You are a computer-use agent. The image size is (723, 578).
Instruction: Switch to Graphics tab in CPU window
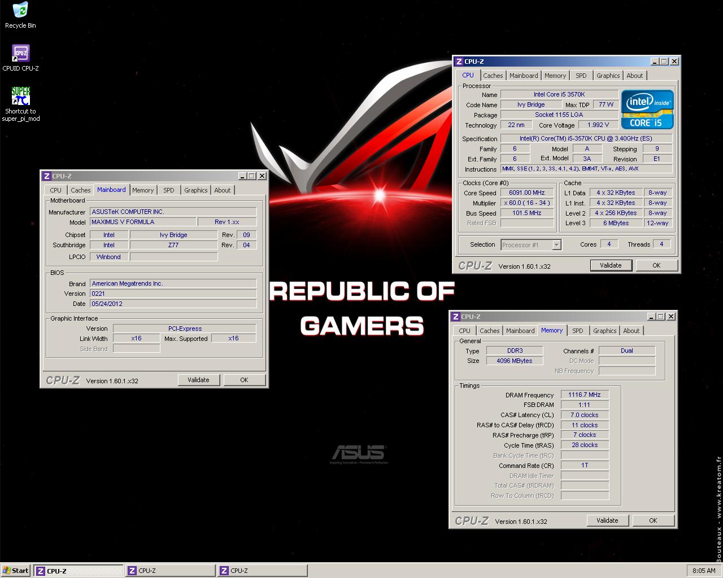pyautogui.click(x=608, y=76)
